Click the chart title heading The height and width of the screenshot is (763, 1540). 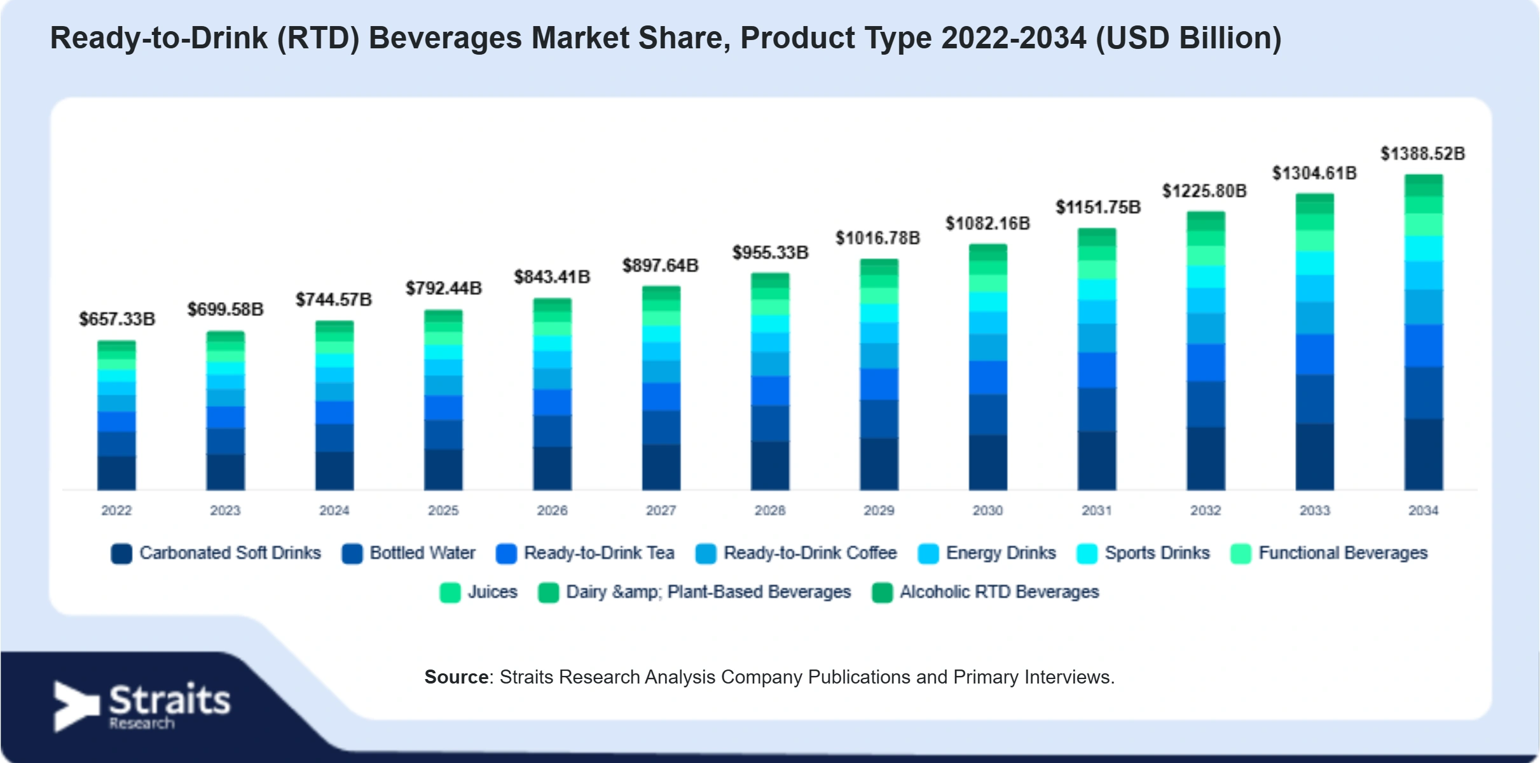[x=666, y=38]
